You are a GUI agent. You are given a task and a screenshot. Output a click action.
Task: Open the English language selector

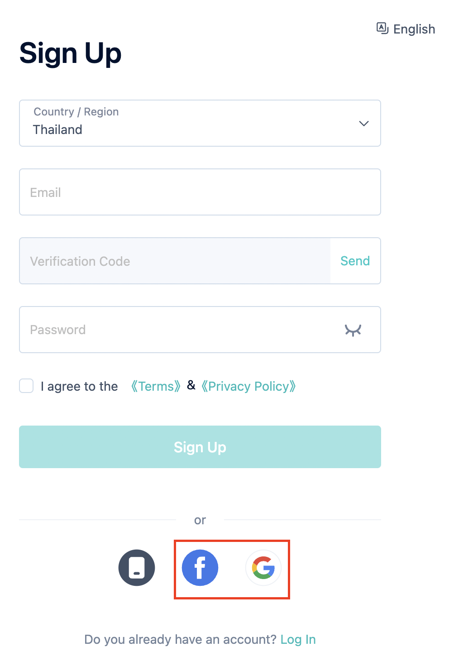406,29
